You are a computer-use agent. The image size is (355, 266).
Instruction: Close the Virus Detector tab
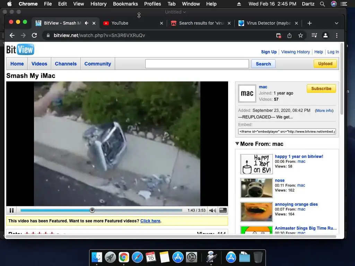click(296, 23)
